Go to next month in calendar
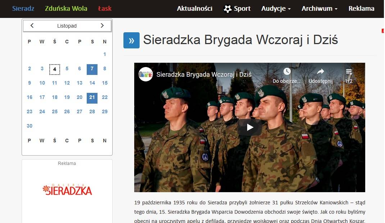 [x=102, y=25]
